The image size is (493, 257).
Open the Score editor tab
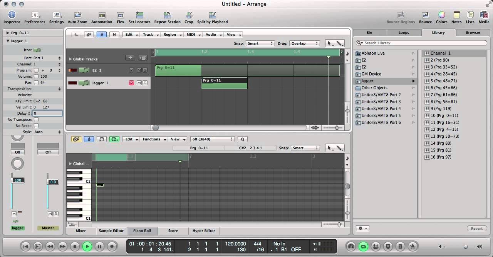pos(173,231)
